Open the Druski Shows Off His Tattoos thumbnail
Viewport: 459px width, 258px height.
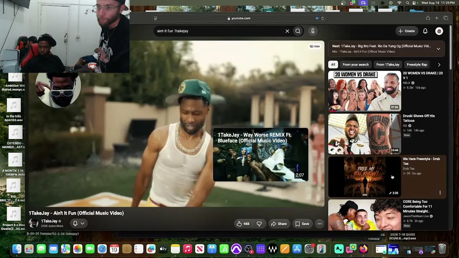click(x=364, y=134)
